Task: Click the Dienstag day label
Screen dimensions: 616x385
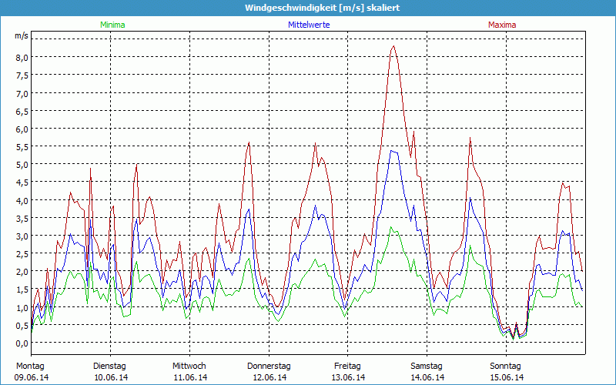Action: click(x=109, y=367)
